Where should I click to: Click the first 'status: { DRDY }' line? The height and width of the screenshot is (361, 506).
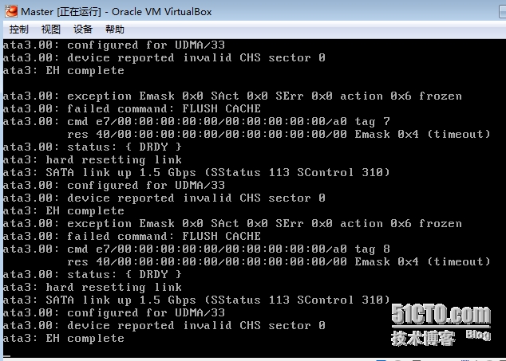(x=93, y=147)
